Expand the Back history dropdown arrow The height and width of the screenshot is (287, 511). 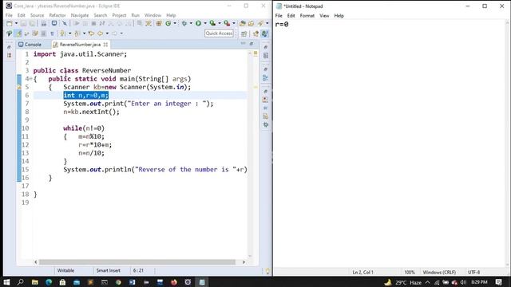click(107, 33)
